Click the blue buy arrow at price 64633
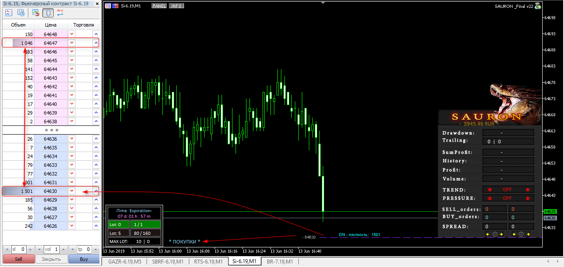The image size is (564, 267). point(96,165)
